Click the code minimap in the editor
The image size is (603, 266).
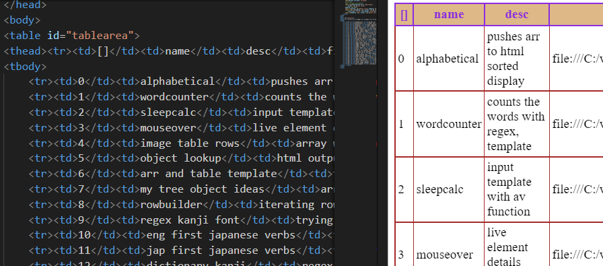(359, 34)
